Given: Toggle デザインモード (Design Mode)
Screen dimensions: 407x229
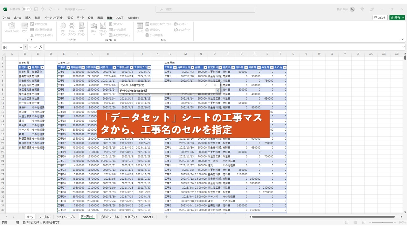Looking at the screenshot, I should pos(103,29).
